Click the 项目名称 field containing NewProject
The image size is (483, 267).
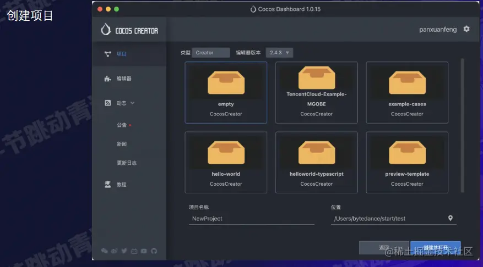251,219
